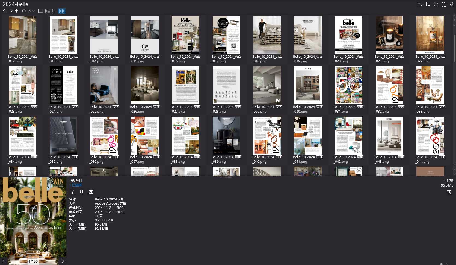Screen dimensions: 456x265
Task: Select the $70,000 prize page thumbnail 017
Action: (x=226, y=35)
